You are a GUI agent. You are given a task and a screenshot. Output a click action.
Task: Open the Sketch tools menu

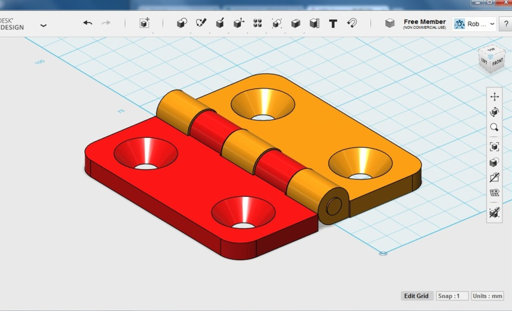click(x=201, y=23)
